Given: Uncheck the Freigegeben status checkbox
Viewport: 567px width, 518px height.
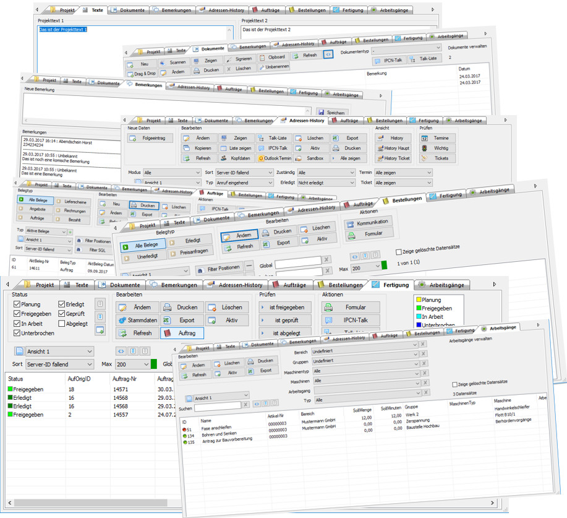Looking at the screenshot, I should [17, 314].
